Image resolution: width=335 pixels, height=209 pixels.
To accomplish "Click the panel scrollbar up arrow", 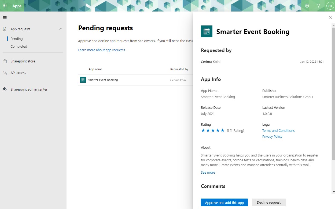I will pyautogui.click(x=333, y=25).
